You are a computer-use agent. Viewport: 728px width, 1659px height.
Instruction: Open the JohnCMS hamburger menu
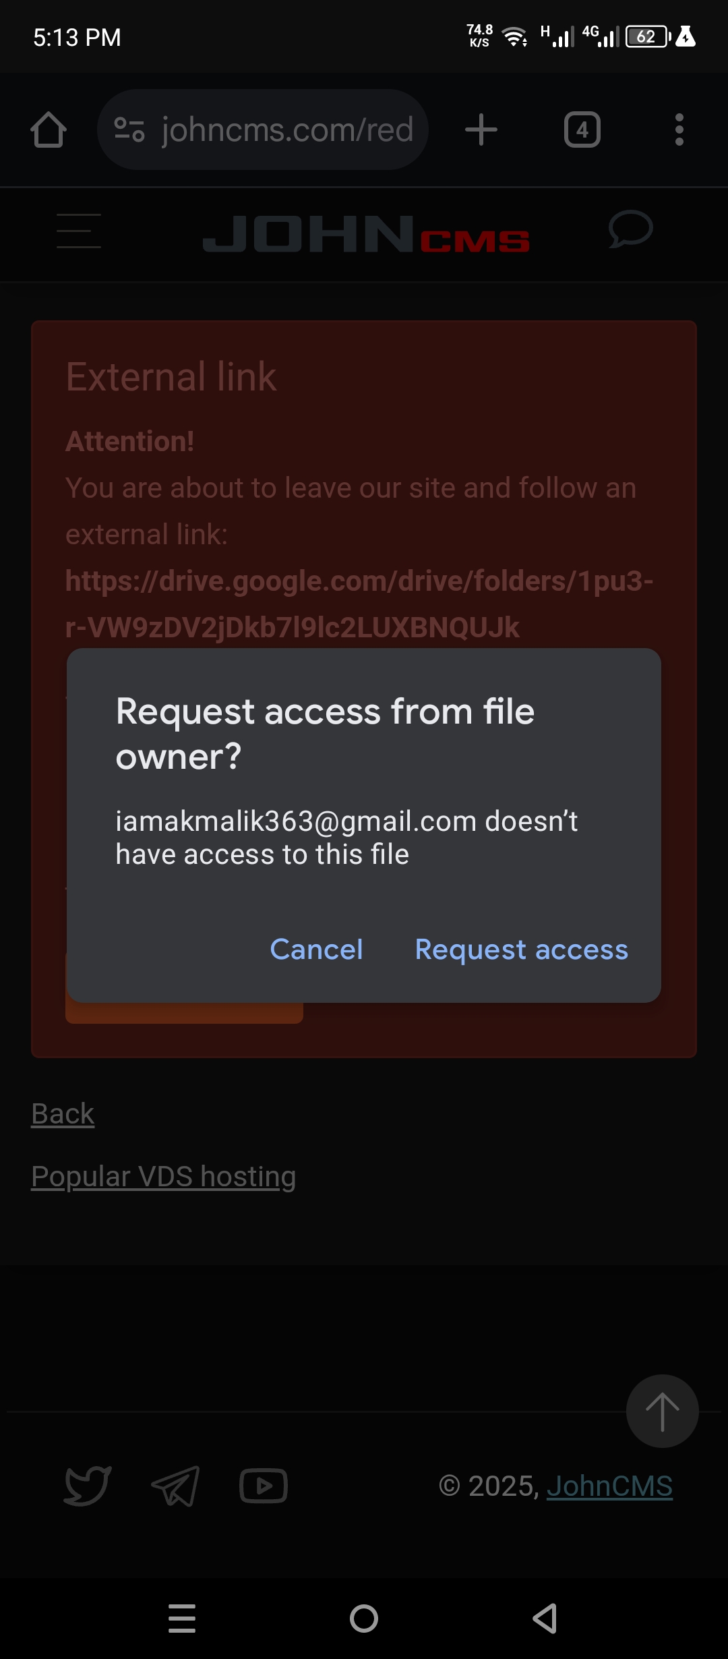(79, 231)
